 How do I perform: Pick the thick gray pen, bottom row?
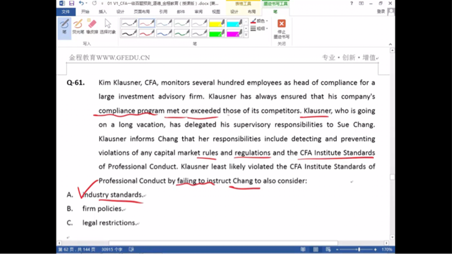pos(199,33)
